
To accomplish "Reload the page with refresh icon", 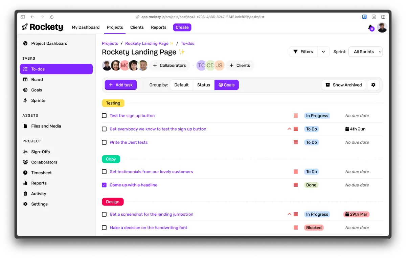I will click(x=52, y=17).
